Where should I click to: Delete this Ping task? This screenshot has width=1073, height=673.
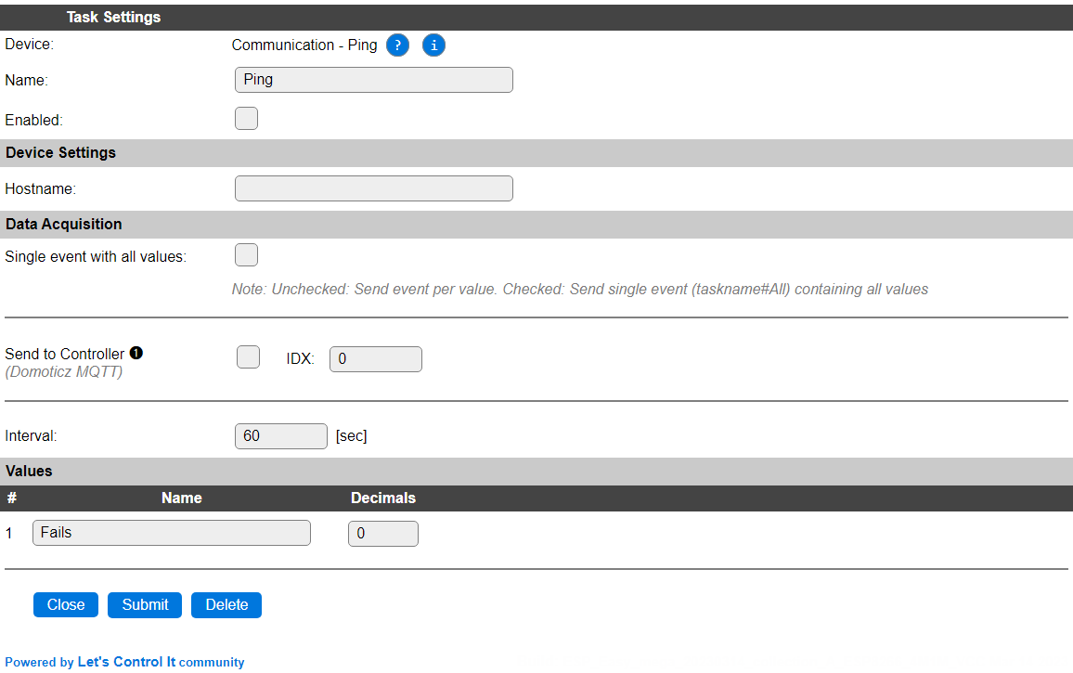tap(226, 605)
